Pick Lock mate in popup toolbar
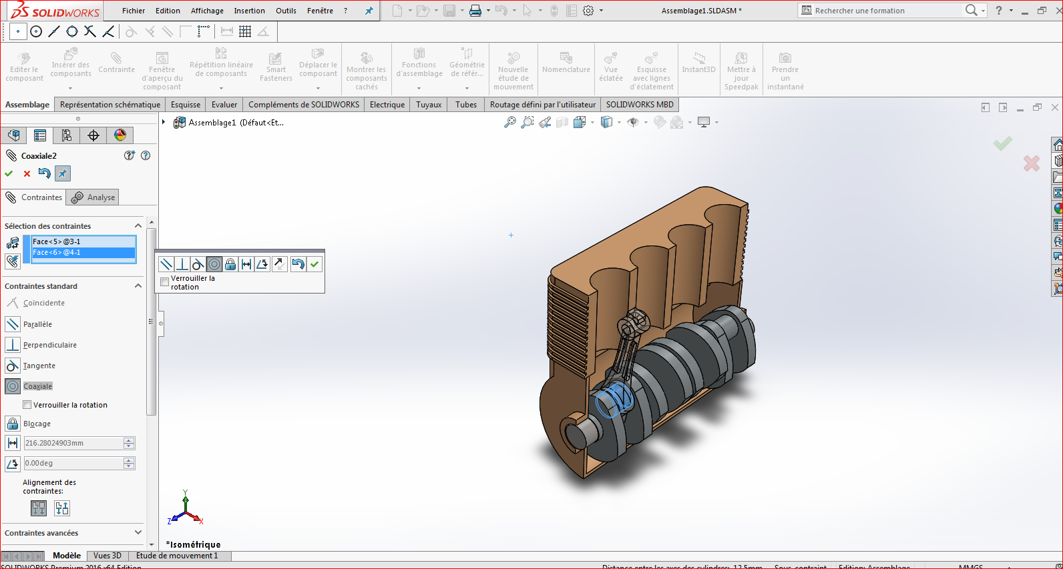 (230, 264)
